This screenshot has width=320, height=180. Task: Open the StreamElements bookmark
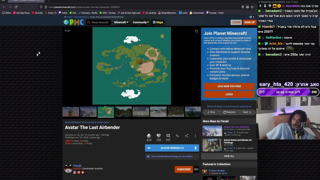(x=168, y=13)
